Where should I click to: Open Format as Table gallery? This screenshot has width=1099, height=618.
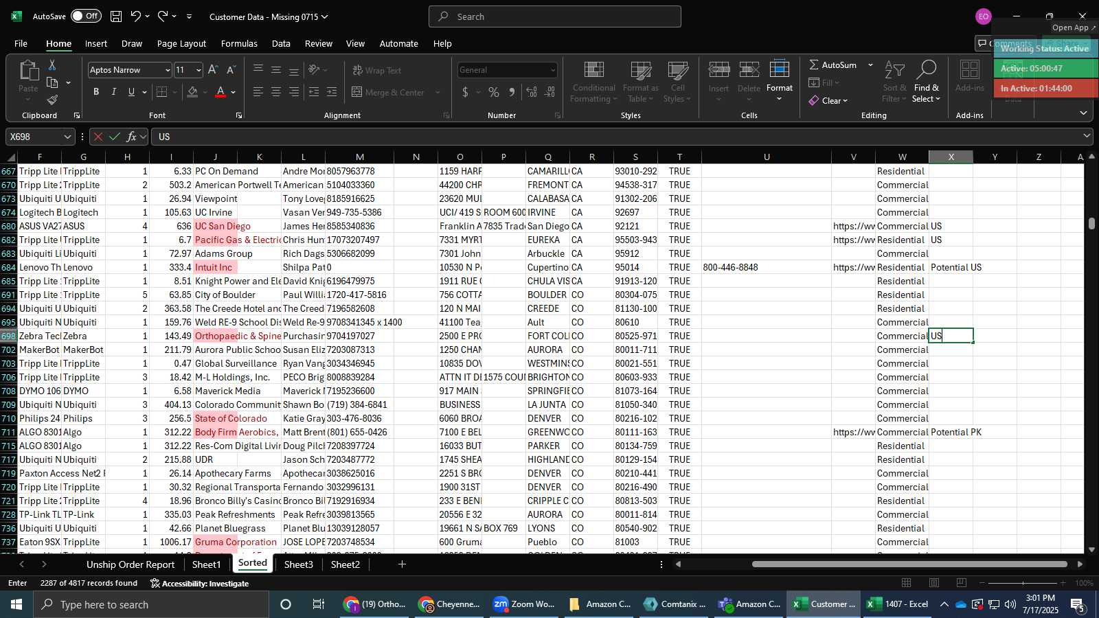click(x=640, y=82)
